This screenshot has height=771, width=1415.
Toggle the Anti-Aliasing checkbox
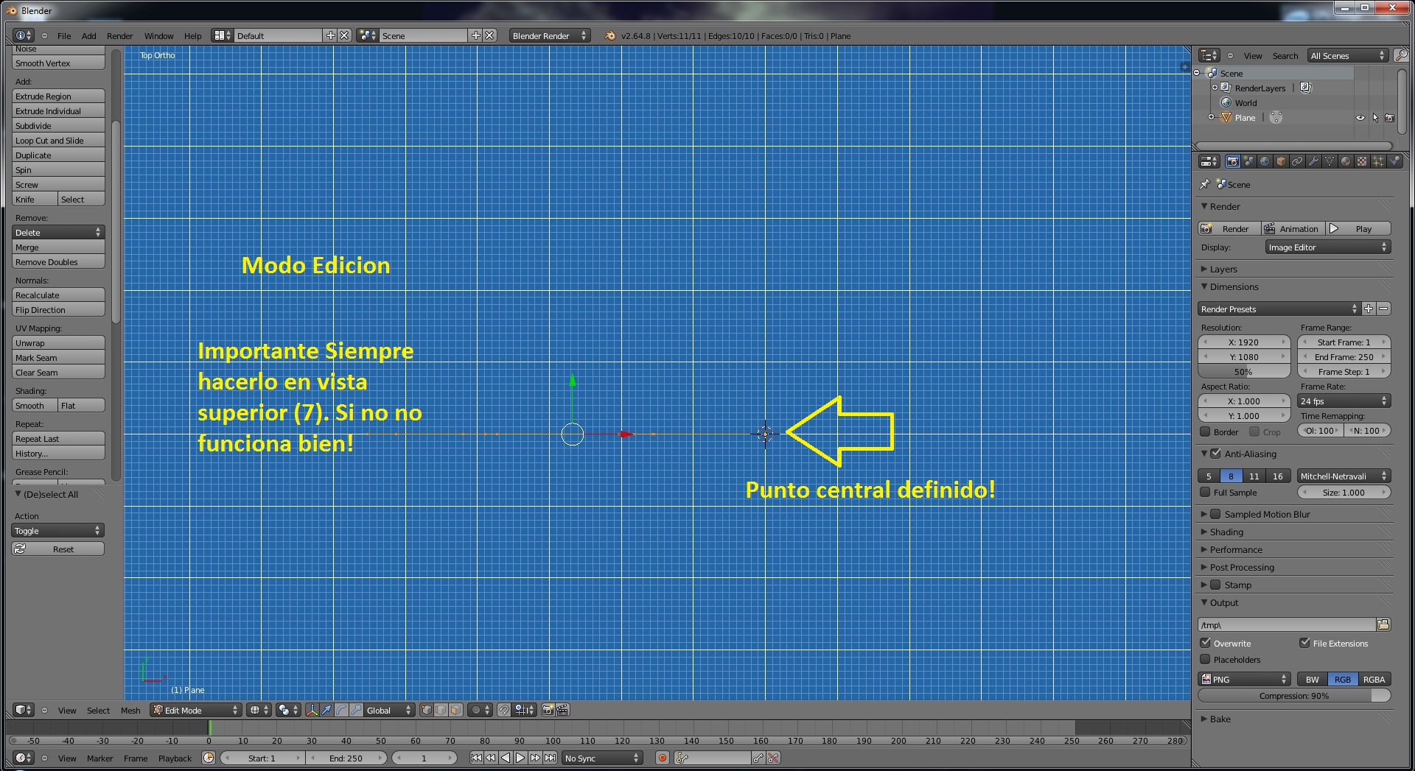tap(1216, 454)
